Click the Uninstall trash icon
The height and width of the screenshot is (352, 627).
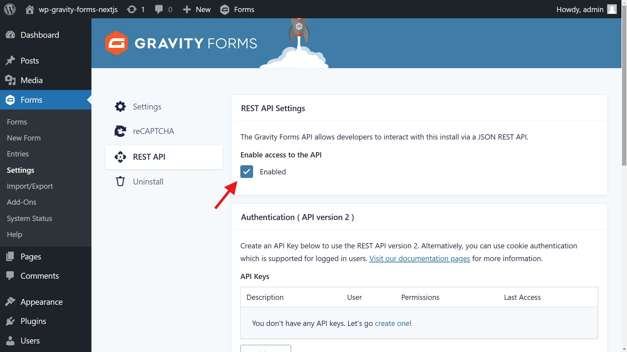pos(120,181)
